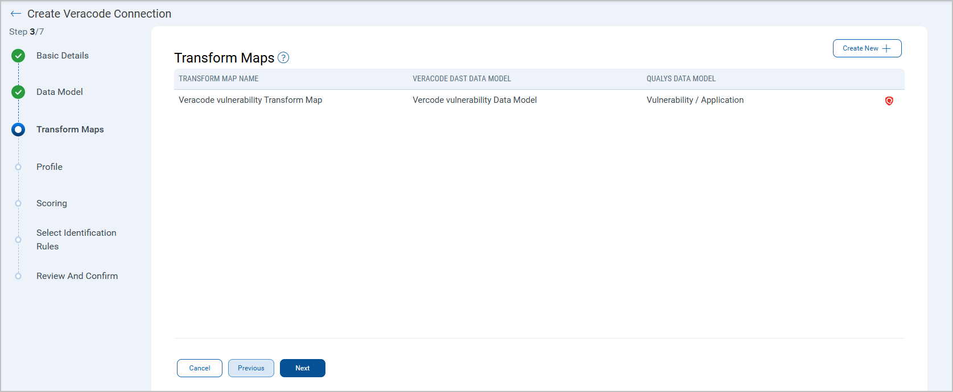This screenshot has height=392, width=953.
Task: Open the Select Identification Rules step
Action: (x=76, y=239)
